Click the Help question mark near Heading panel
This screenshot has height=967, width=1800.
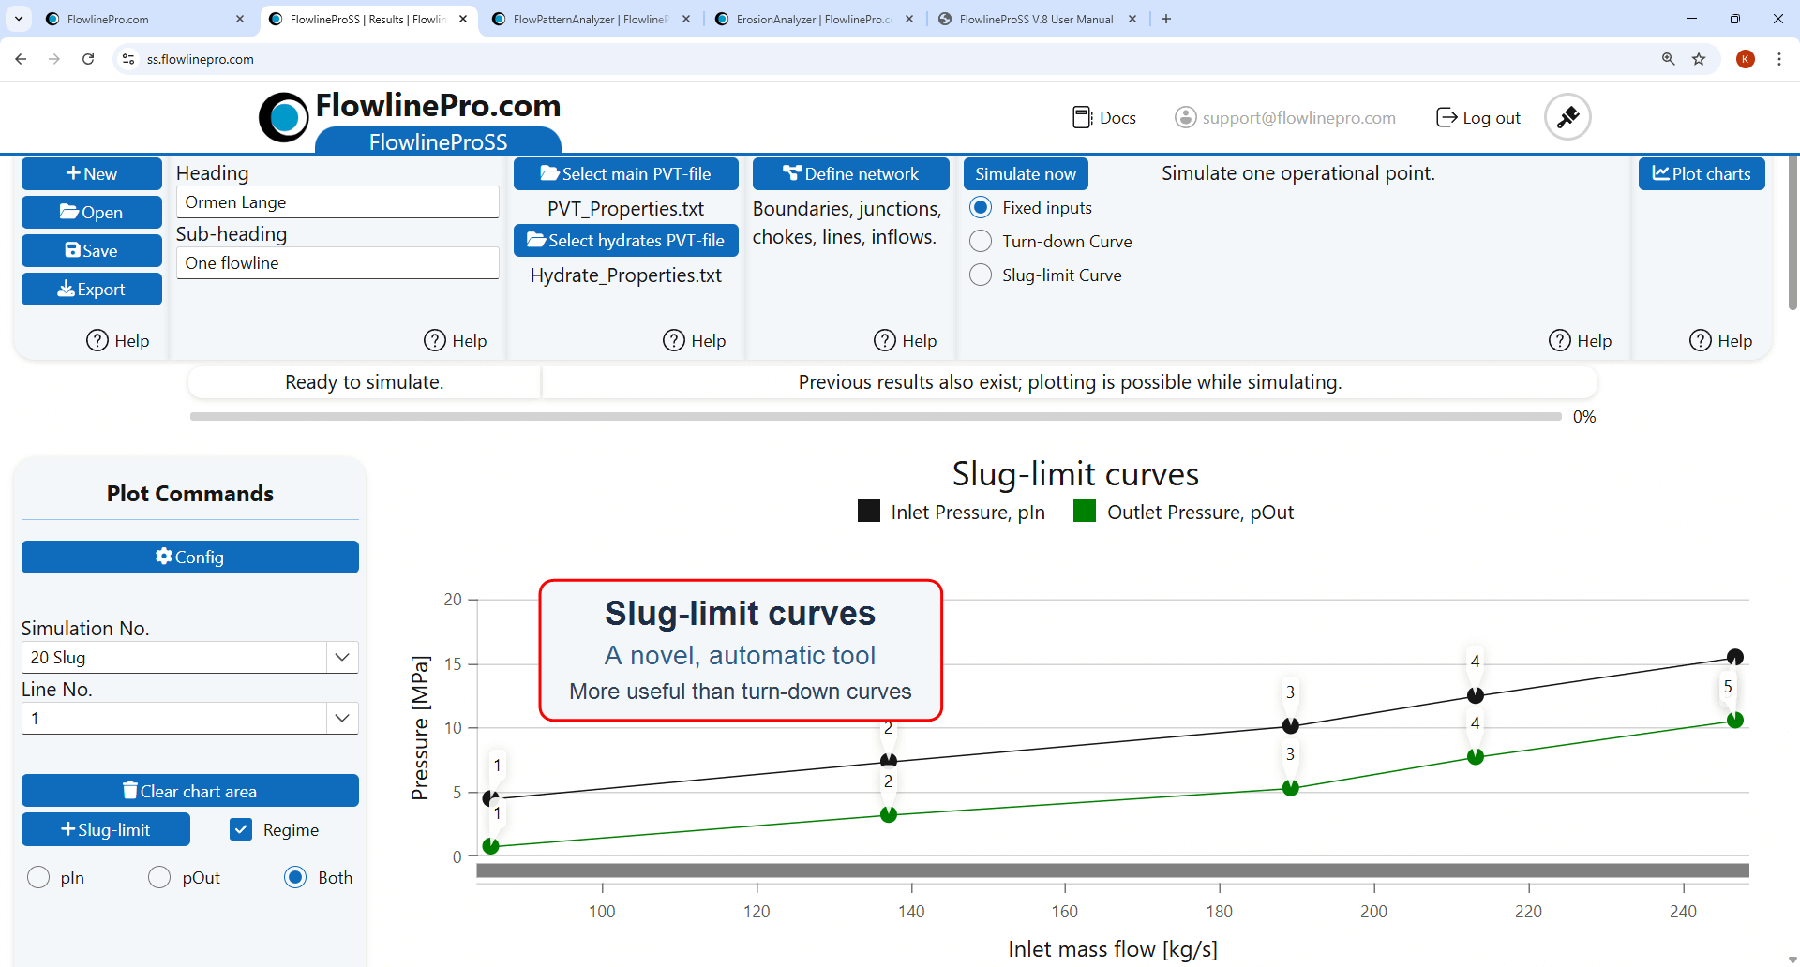pyautogui.click(x=435, y=340)
